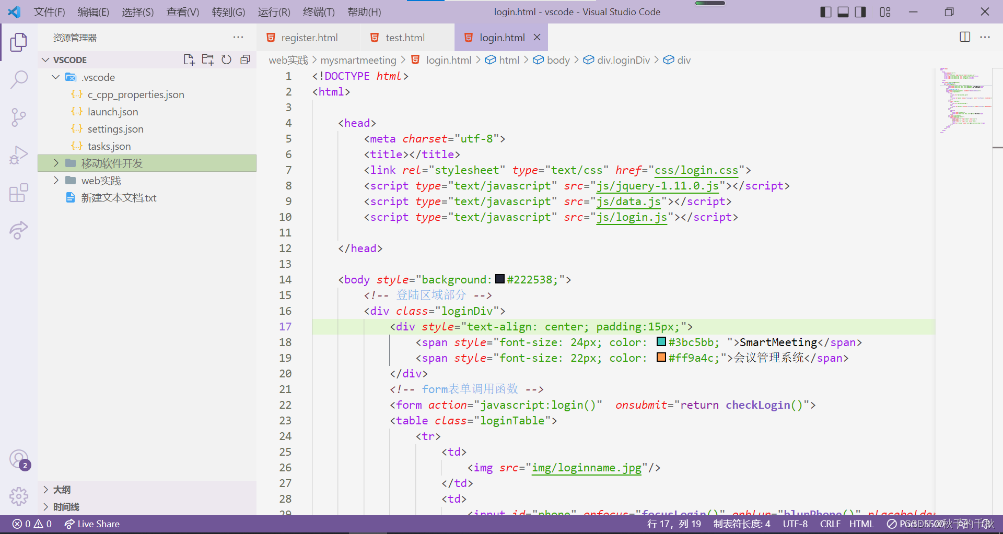Open the 选择(S) menu
The height and width of the screenshot is (534, 1003).
point(138,12)
